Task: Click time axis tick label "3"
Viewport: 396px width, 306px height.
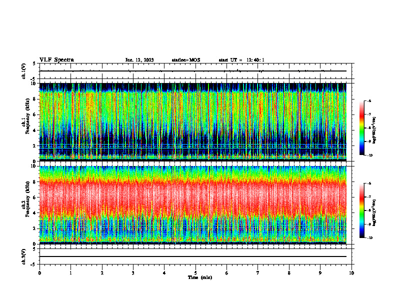Action: pyautogui.click(x=133, y=273)
